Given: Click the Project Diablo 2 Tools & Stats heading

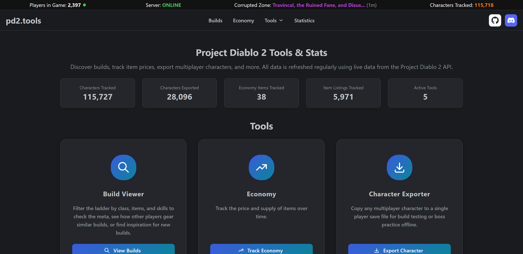Looking at the screenshot, I should click(261, 53).
